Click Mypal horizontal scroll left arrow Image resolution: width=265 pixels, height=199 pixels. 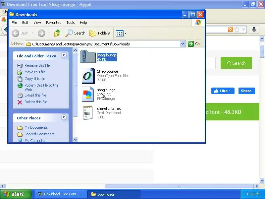2,186
